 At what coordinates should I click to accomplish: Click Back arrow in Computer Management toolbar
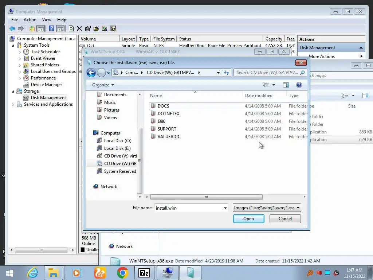tap(12, 28)
